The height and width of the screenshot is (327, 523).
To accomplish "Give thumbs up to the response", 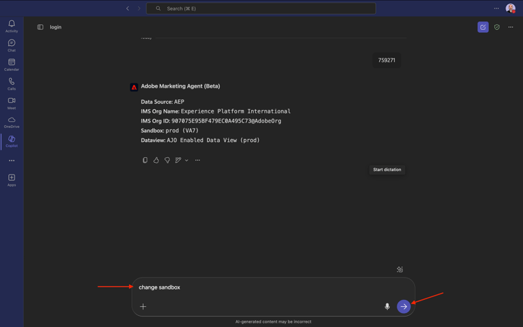I will [x=156, y=160].
